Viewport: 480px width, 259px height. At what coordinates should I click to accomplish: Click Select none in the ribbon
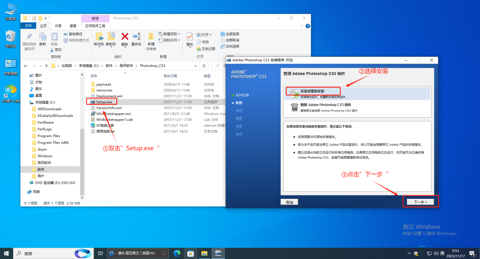230,40
